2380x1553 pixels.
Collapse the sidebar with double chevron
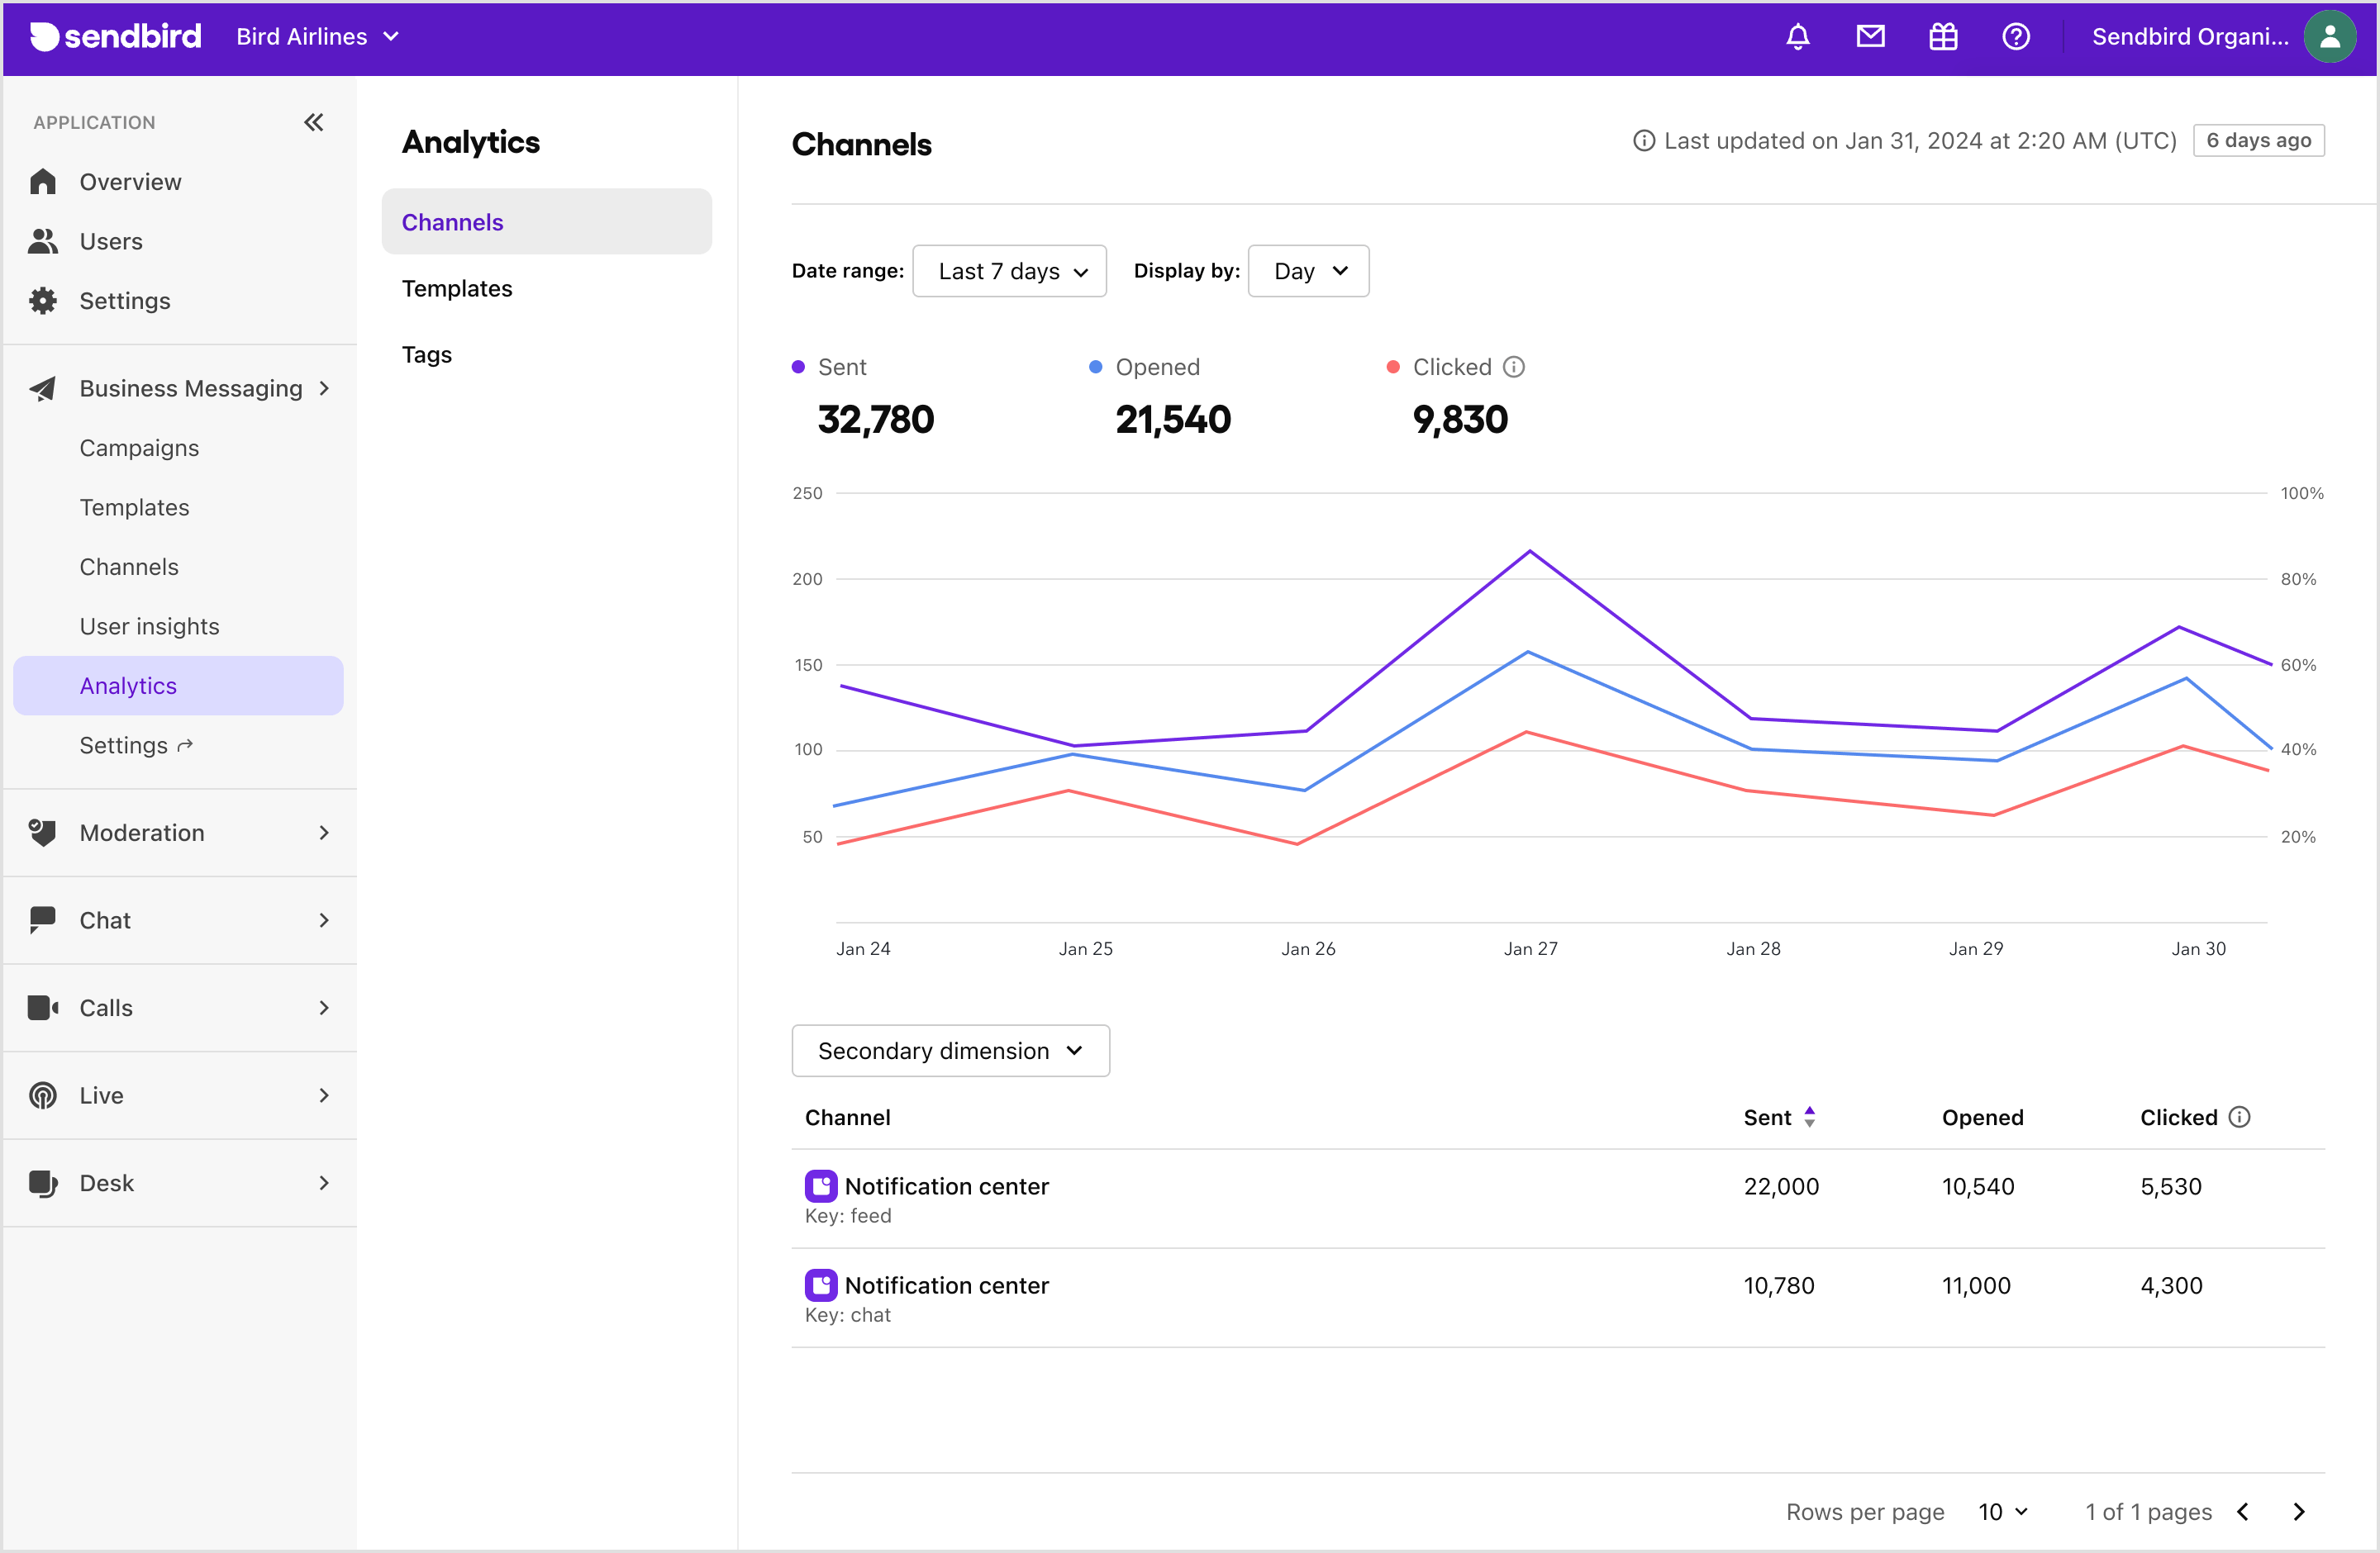(314, 122)
